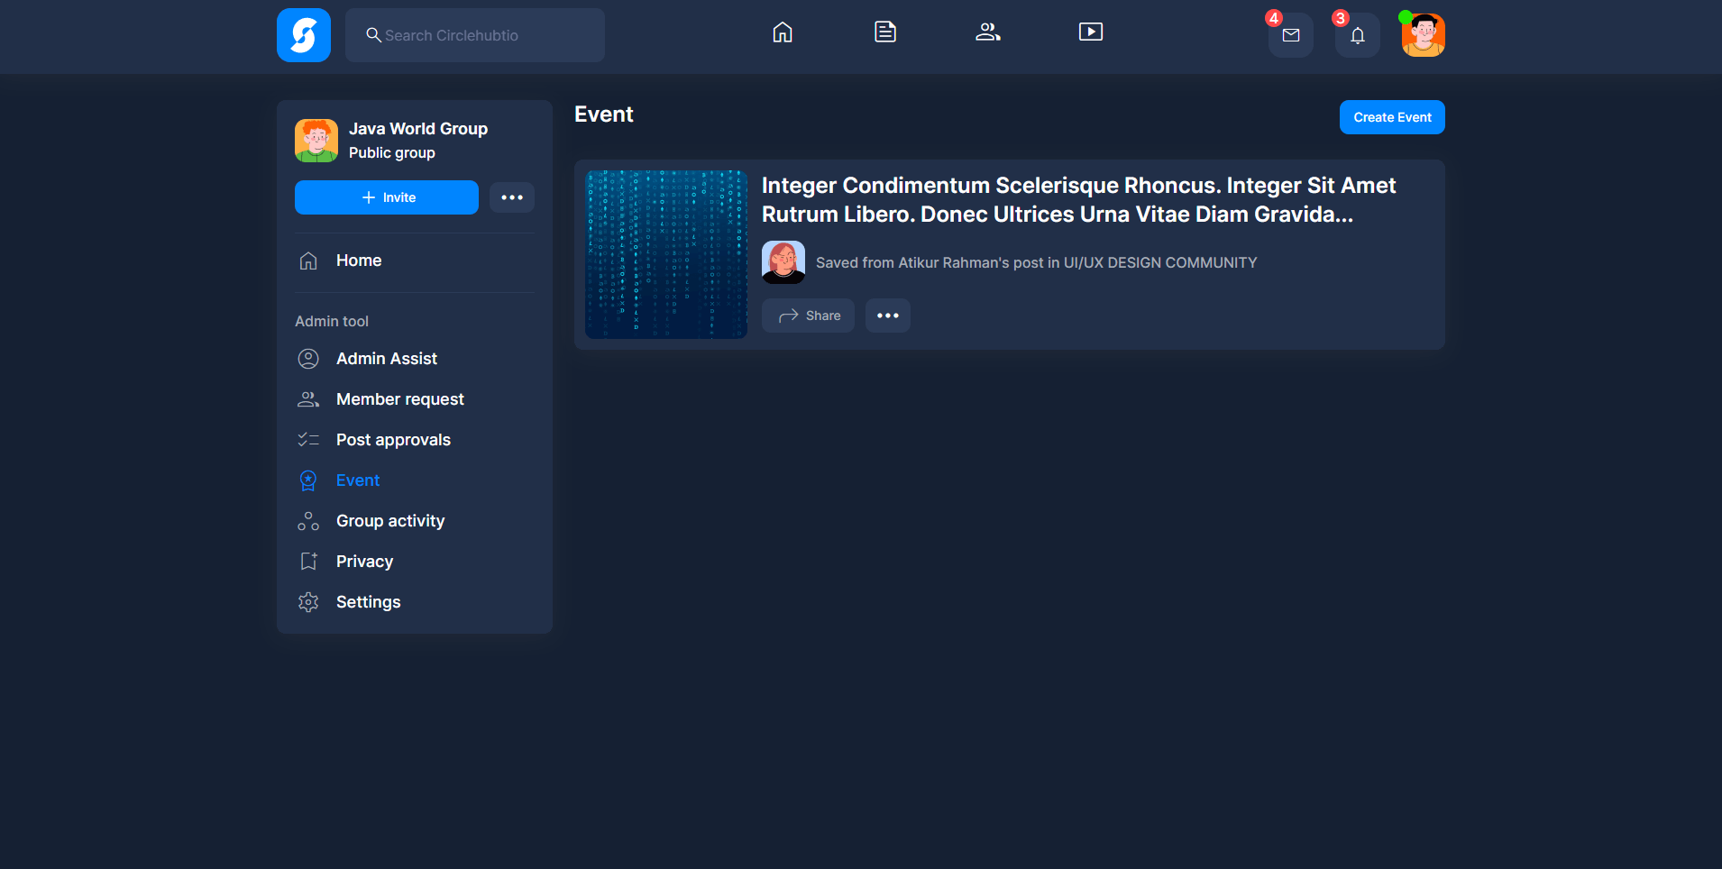Click the Invite button
The image size is (1722, 869).
click(x=387, y=197)
